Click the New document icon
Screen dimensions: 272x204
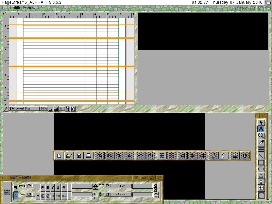[59, 156]
